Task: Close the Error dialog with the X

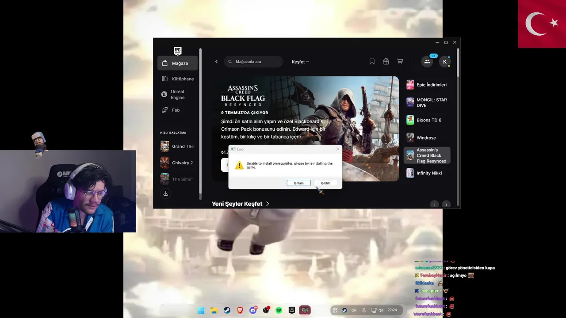Action: 338,149
